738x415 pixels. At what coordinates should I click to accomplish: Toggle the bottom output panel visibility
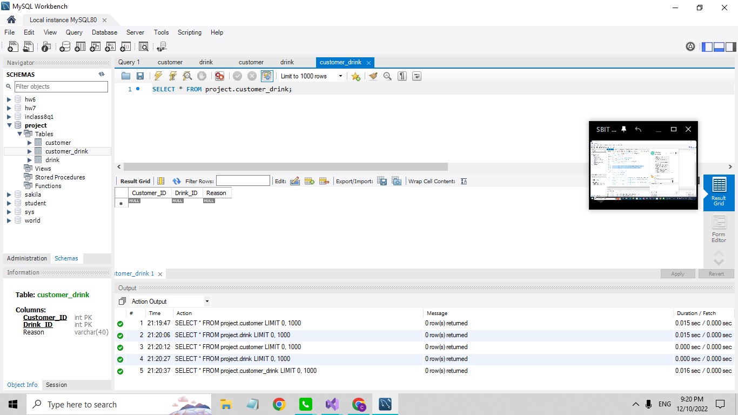tap(719, 47)
